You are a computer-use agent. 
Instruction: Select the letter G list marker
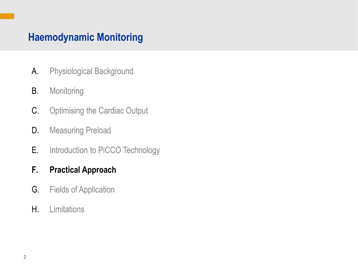tap(35, 190)
